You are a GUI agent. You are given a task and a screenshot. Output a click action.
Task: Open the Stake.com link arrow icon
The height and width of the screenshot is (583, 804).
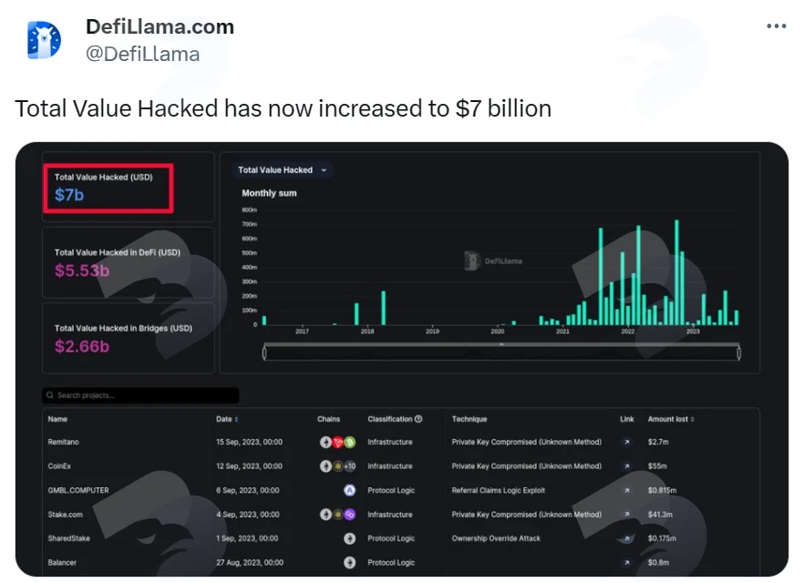pyautogui.click(x=626, y=515)
